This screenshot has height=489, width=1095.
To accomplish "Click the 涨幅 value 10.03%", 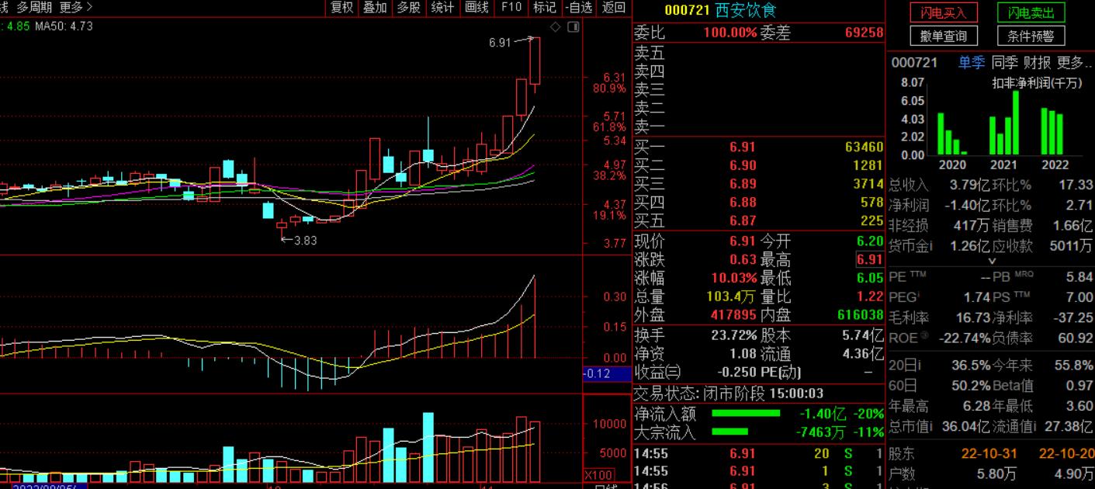I will 733,279.
